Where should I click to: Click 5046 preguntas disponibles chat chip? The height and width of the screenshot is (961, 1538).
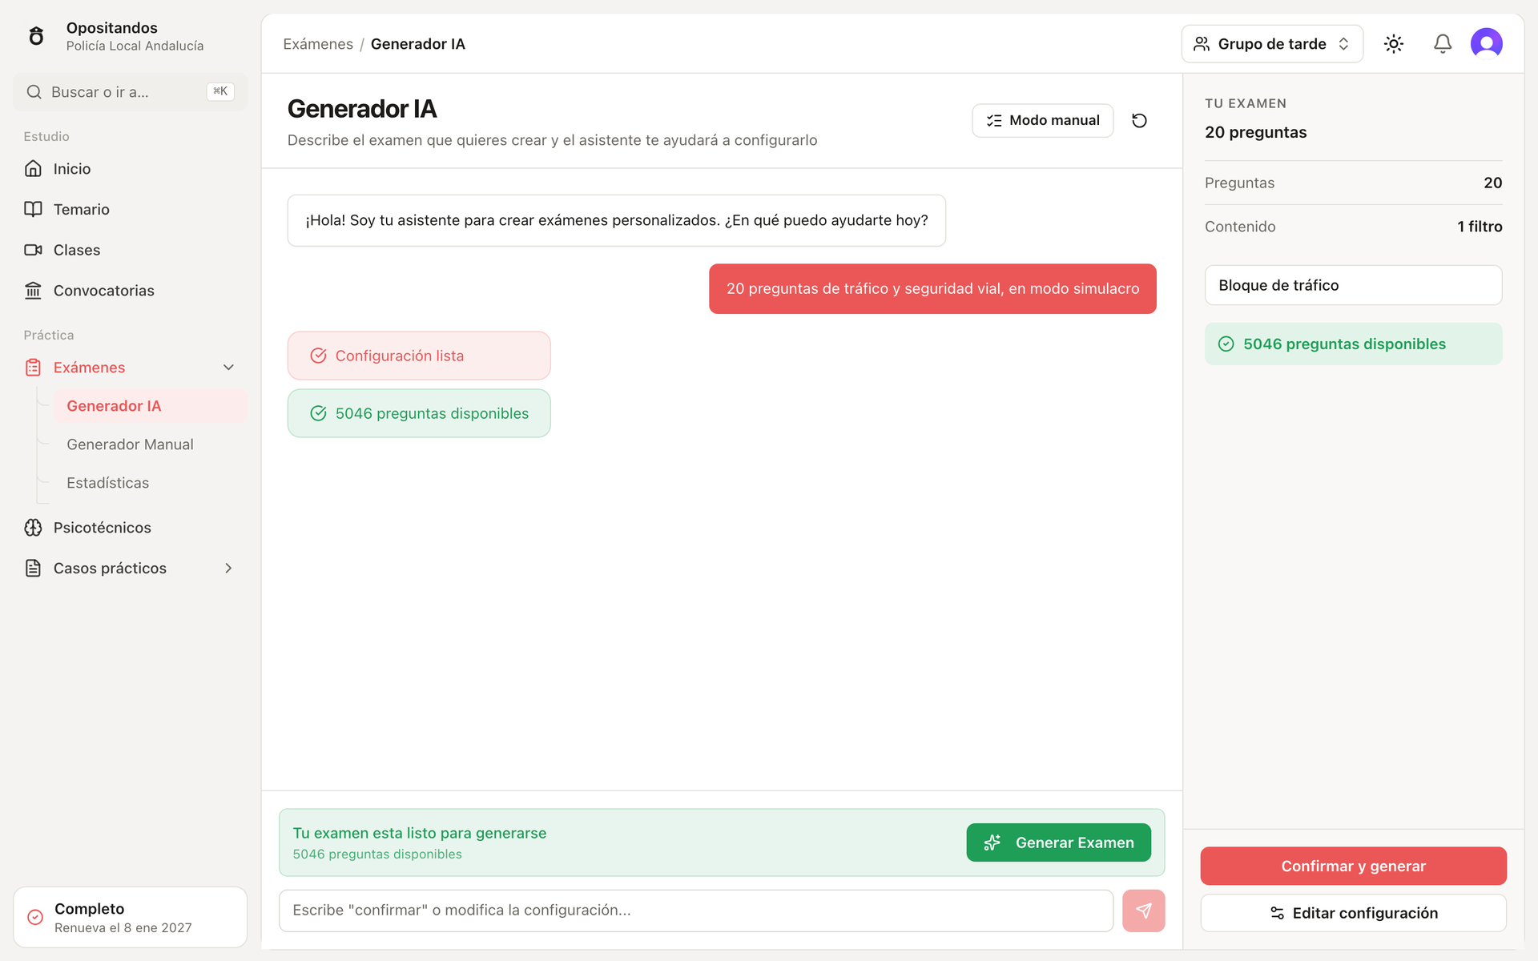tap(419, 413)
